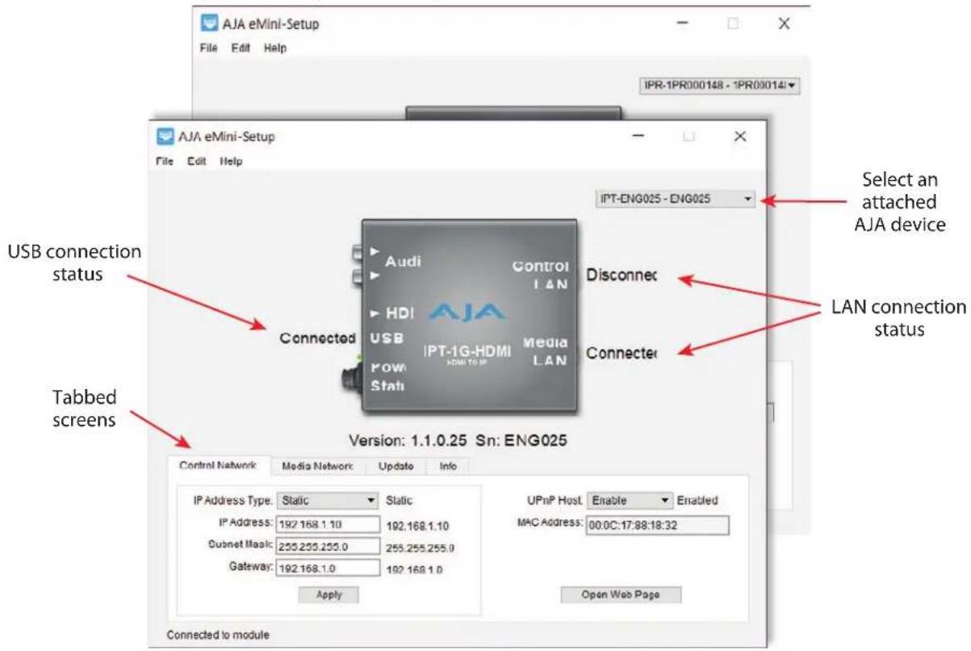Open the IP Address Type dropdown

coord(329,502)
